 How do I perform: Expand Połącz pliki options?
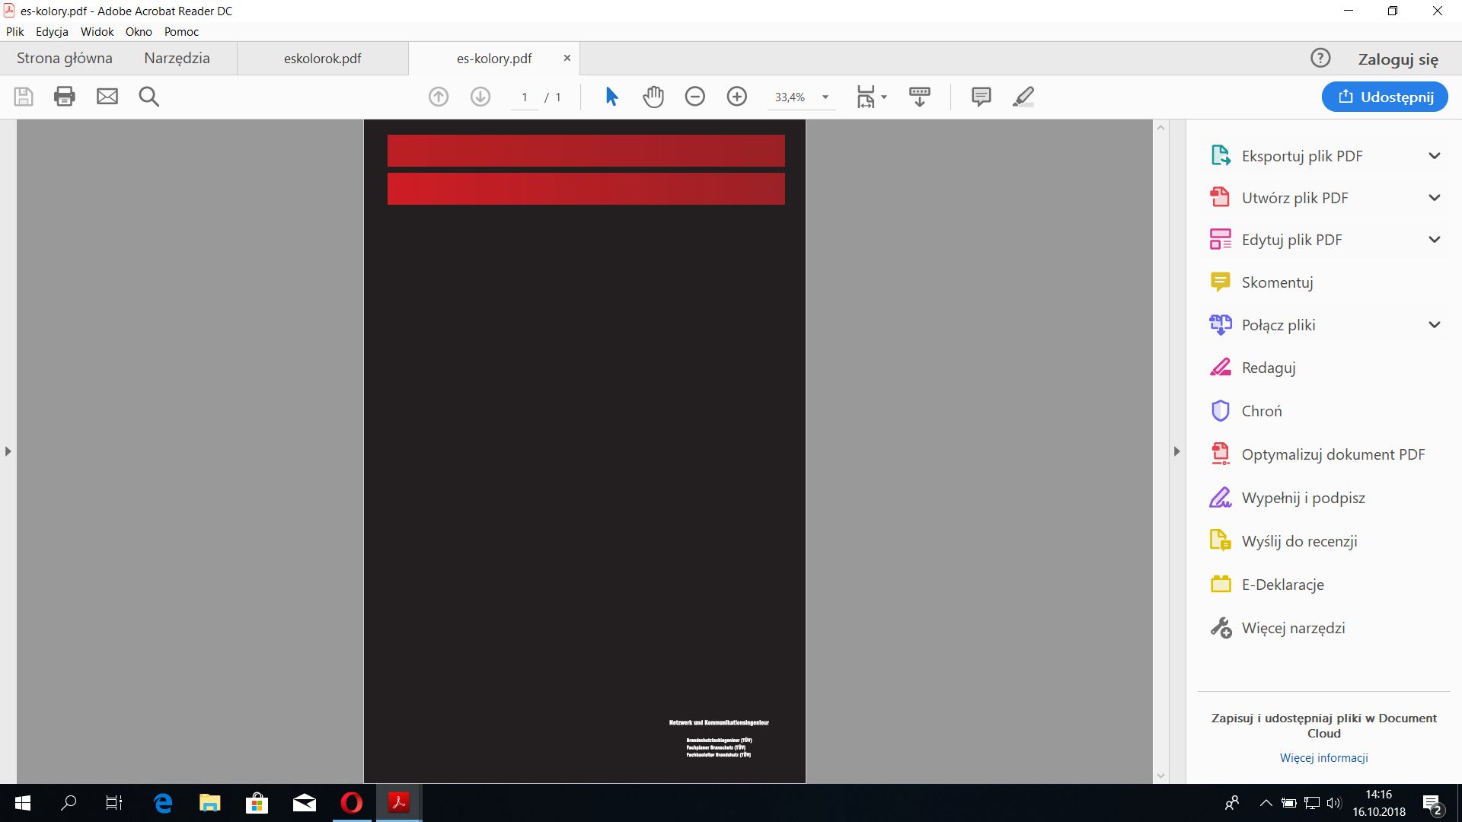click(x=1434, y=325)
